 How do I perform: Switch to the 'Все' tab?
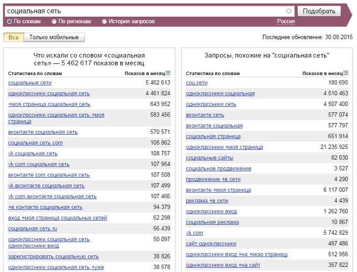14,37
